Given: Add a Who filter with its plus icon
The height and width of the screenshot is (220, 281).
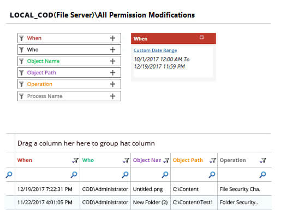Looking at the screenshot, I should tap(112, 50).
